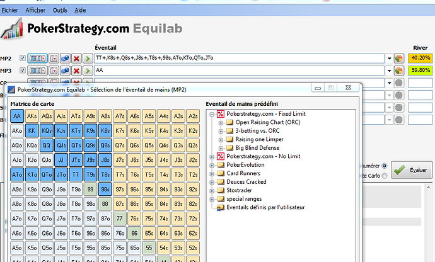Open MP2 range dropdown arrow
This screenshot has width=435, height=262.
click(x=389, y=59)
